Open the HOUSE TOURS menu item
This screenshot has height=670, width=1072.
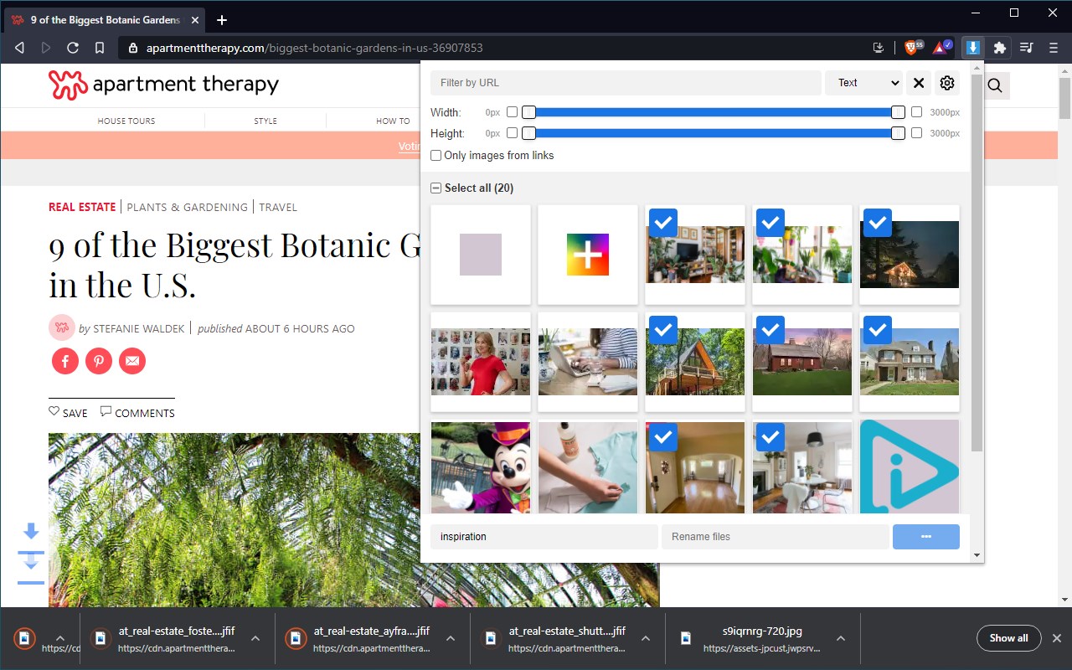pyautogui.click(x=126, y=121)
